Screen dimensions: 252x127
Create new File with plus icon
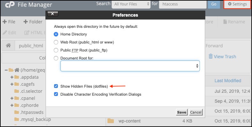(5, 22)
